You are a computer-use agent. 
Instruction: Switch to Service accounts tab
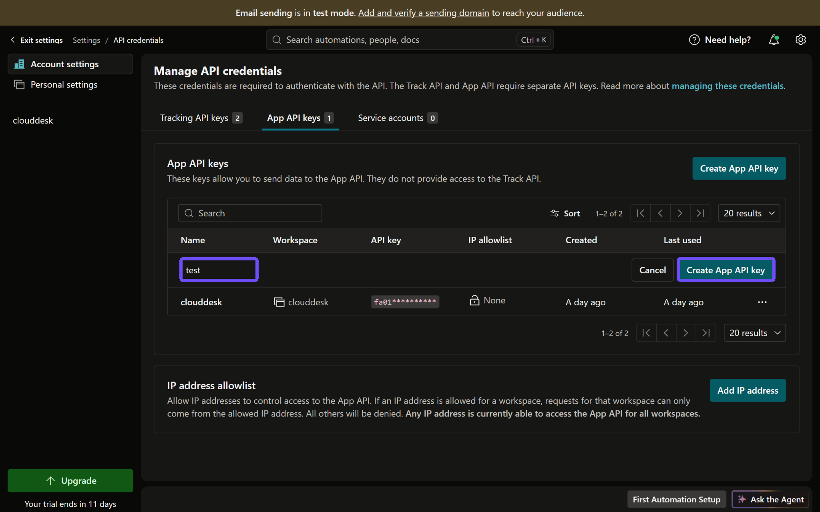click(398, 118)
